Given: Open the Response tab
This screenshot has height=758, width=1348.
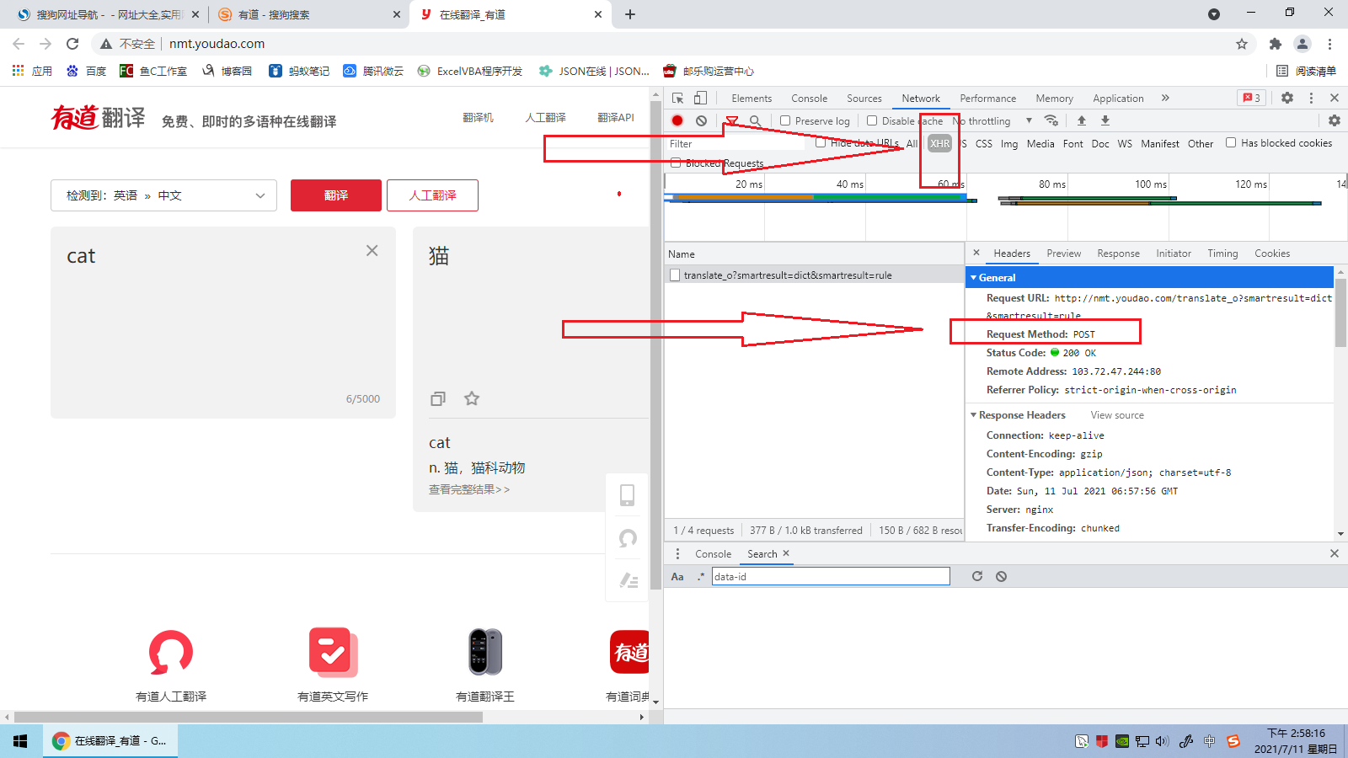Looking at the screenshot, I should point(1118,254).
